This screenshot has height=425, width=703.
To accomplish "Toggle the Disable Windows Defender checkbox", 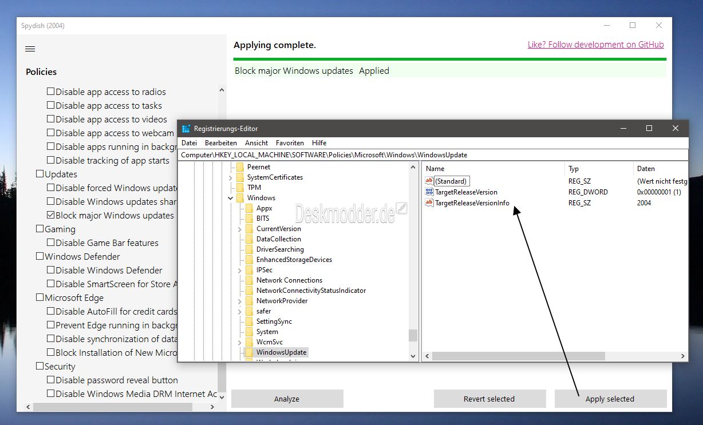I will 50,270.
